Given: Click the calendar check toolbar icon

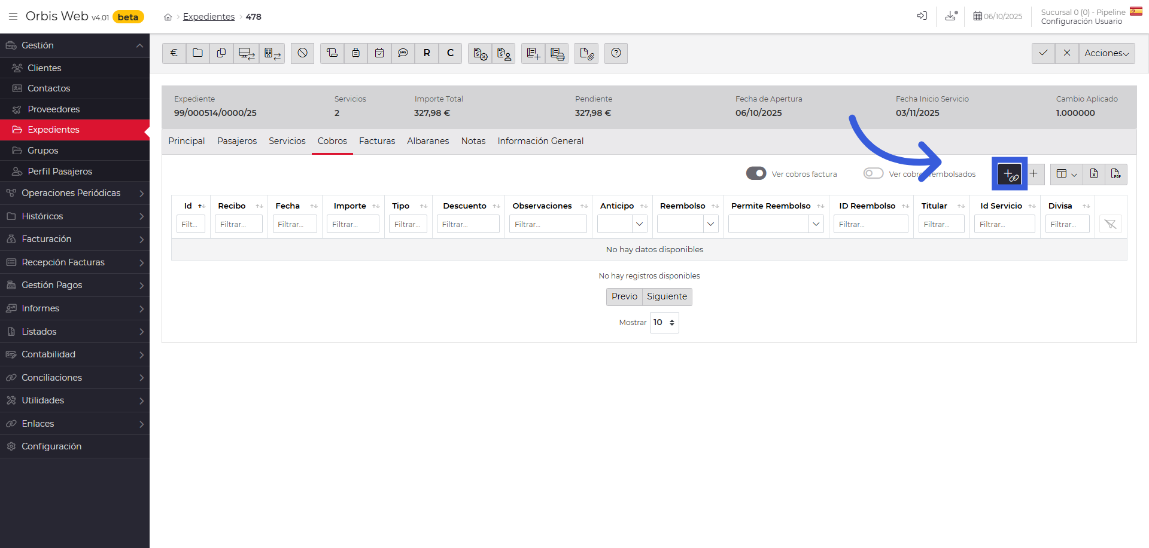Looking at the screenshot, I should 379,53.
